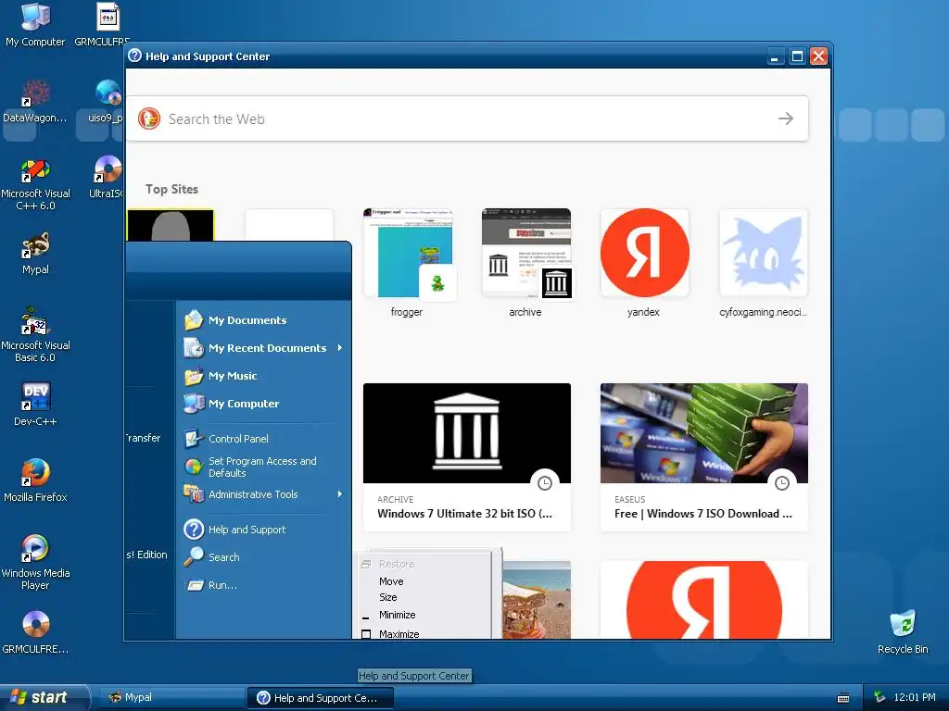
Task: Click the search go arrow
Action: [786, 118]
